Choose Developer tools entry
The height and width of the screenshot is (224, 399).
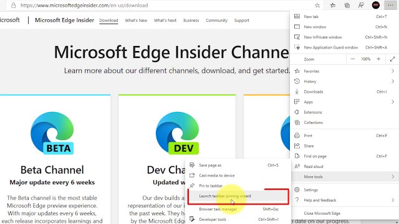click(238, 219)
